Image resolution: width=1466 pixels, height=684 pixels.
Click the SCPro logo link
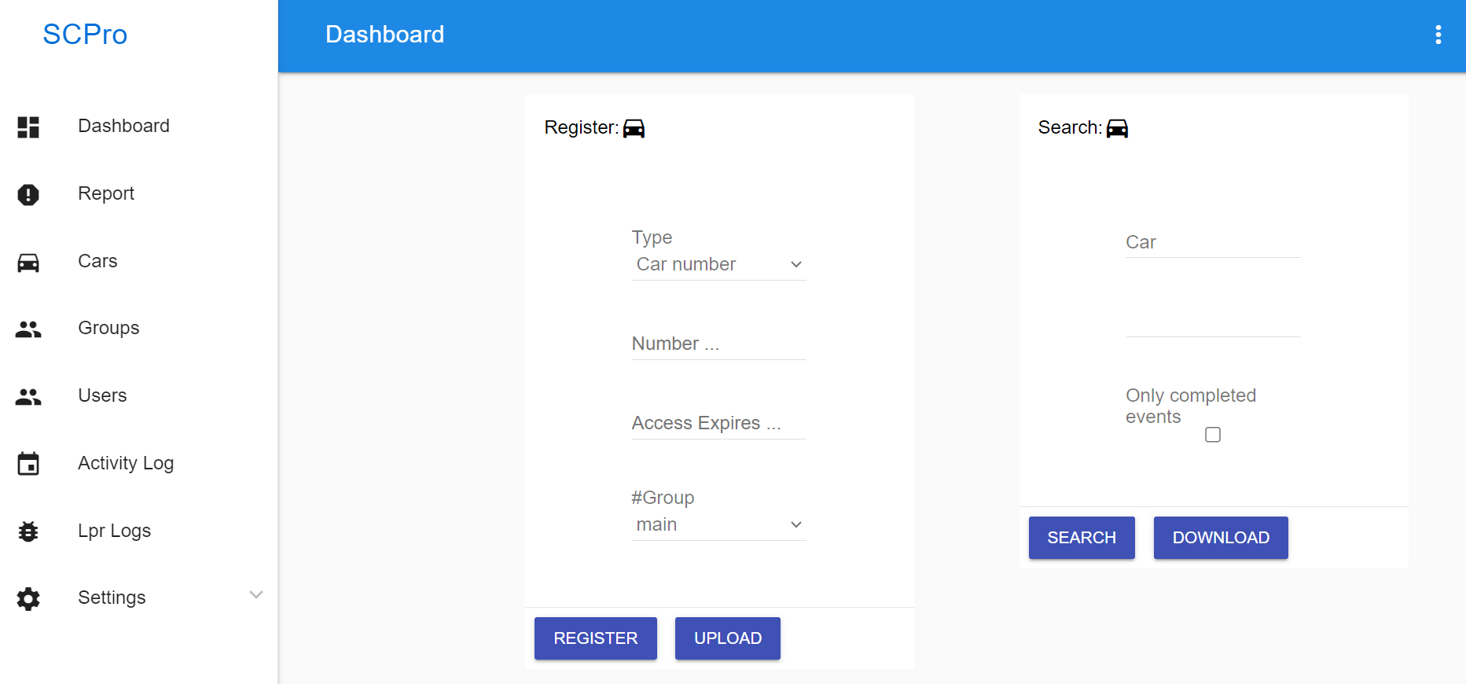85,35
